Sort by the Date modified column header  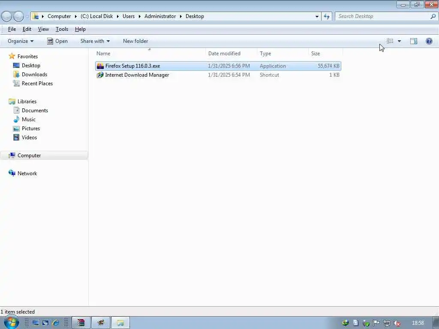[231, 53]
